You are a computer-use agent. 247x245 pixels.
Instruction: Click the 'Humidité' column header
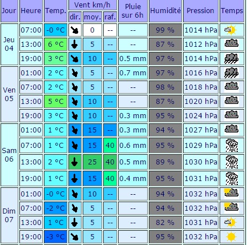click(x=165, y=11)
